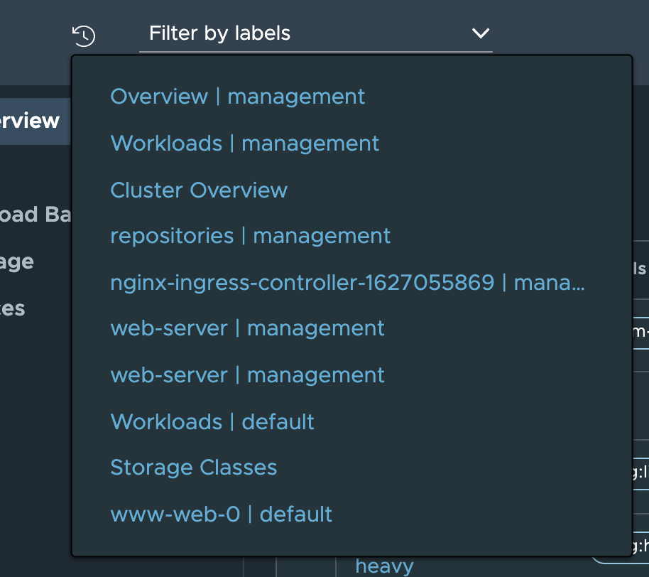Open Workloads | default history entry
649x577 pixels.
coord(212,422)
